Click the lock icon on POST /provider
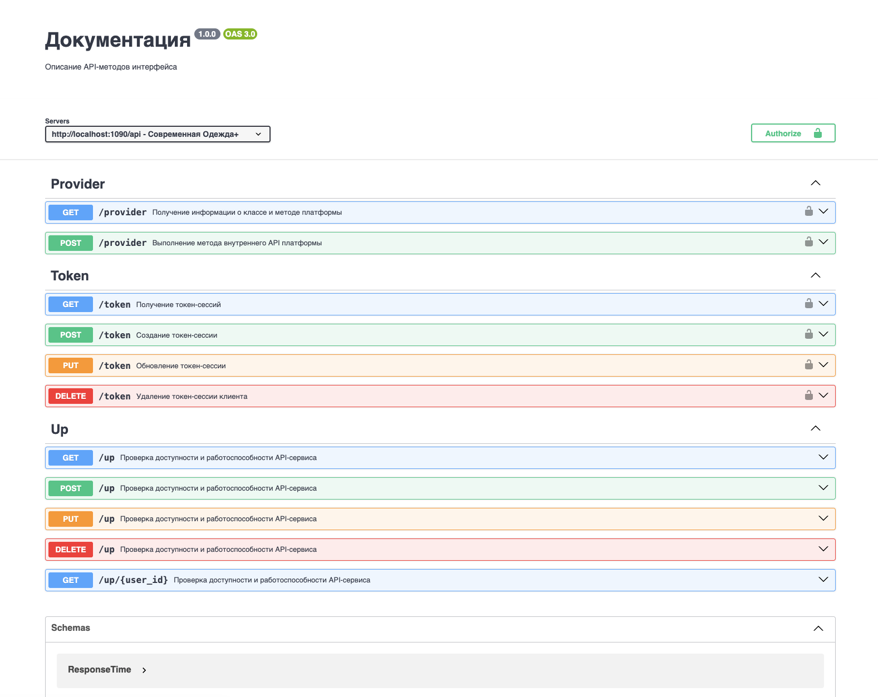The image size is (878, 697). pyautogui.click(x=808, y=242)
